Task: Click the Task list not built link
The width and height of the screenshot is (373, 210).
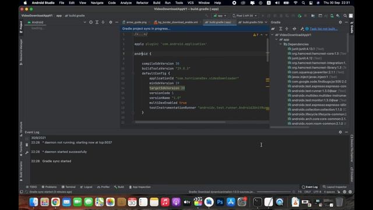Action: click(323, 29)
